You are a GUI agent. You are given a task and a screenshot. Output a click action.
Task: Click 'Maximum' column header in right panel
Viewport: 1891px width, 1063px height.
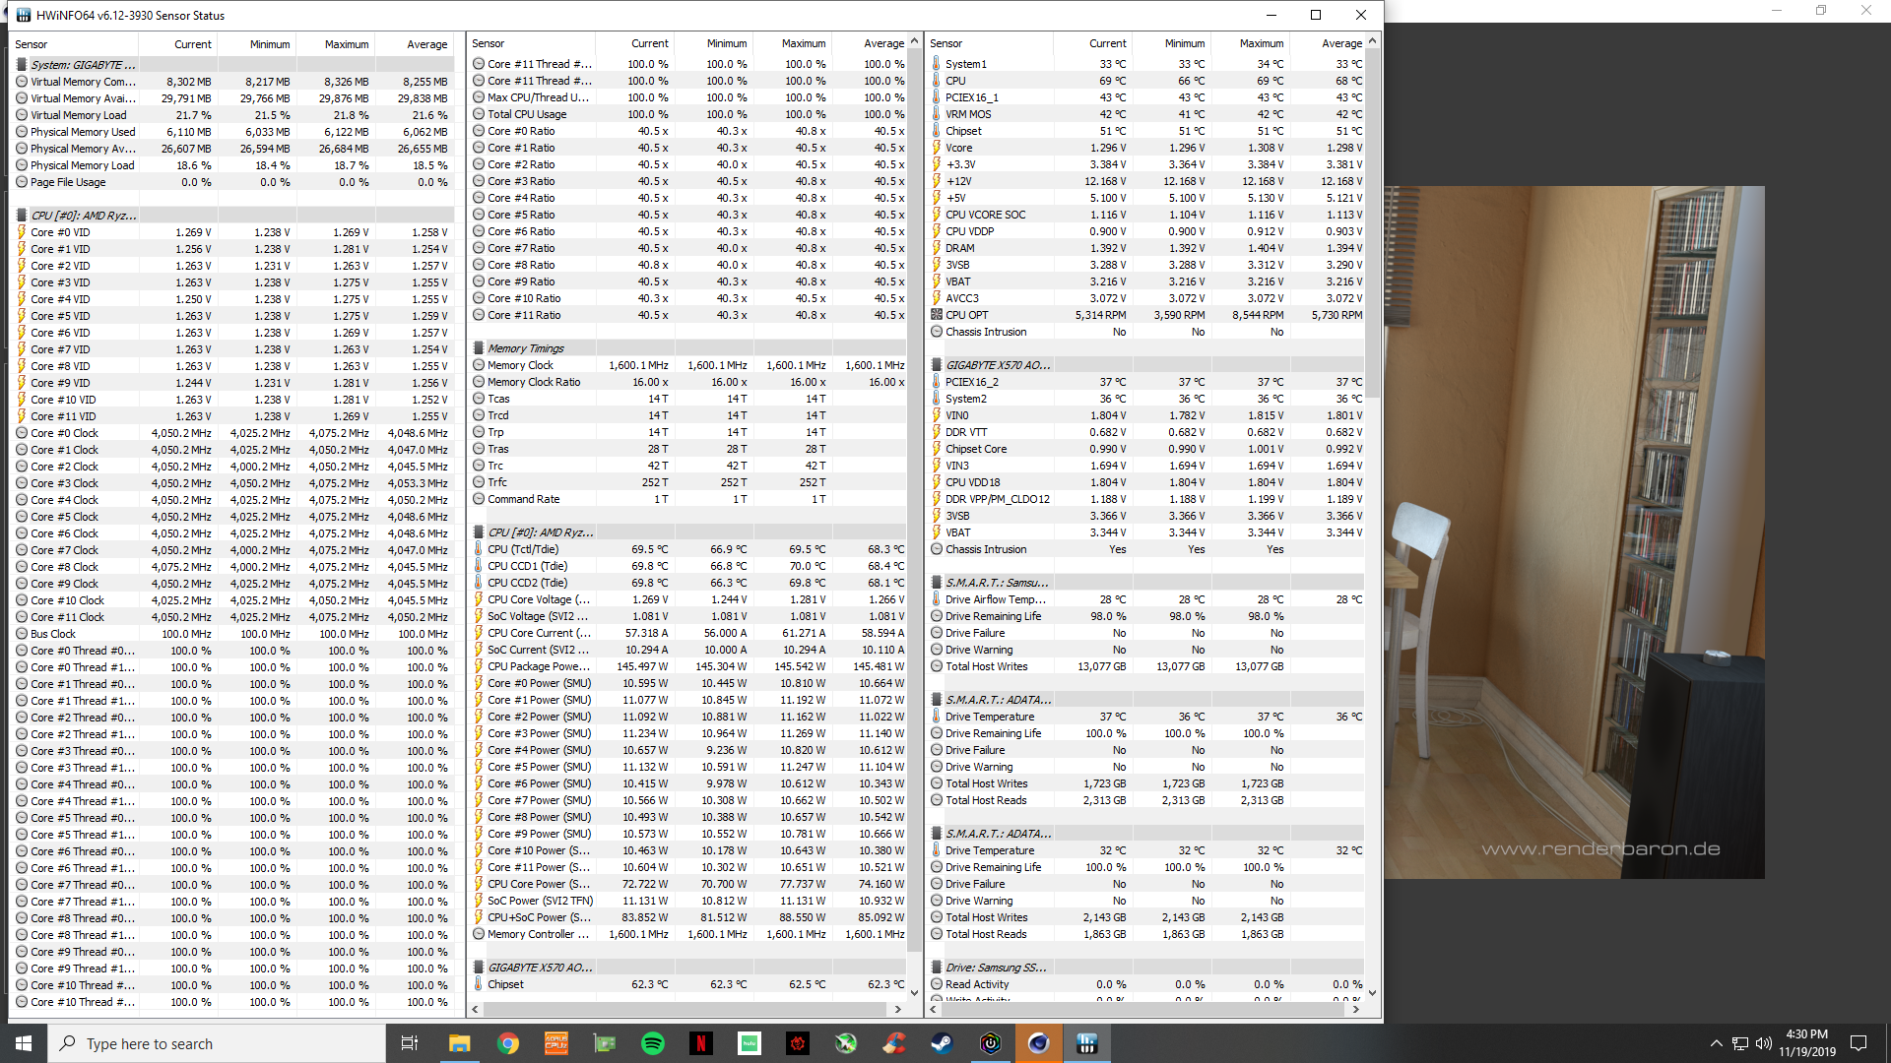pyautogui.click(x=1250, y=43)
